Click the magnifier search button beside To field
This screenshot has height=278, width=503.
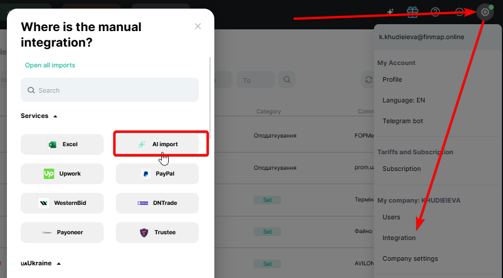pos(286,80)
